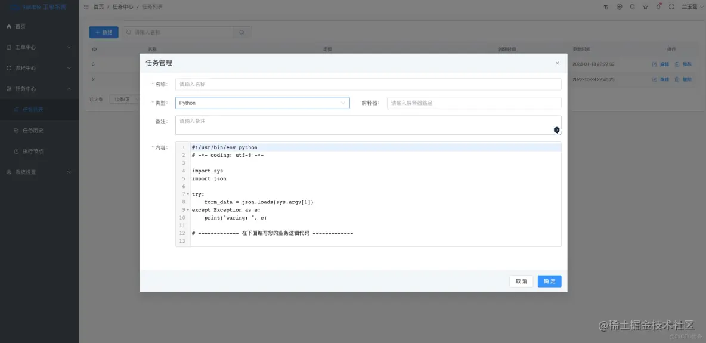Click 任务中心 in the breadcrumb

122,7
